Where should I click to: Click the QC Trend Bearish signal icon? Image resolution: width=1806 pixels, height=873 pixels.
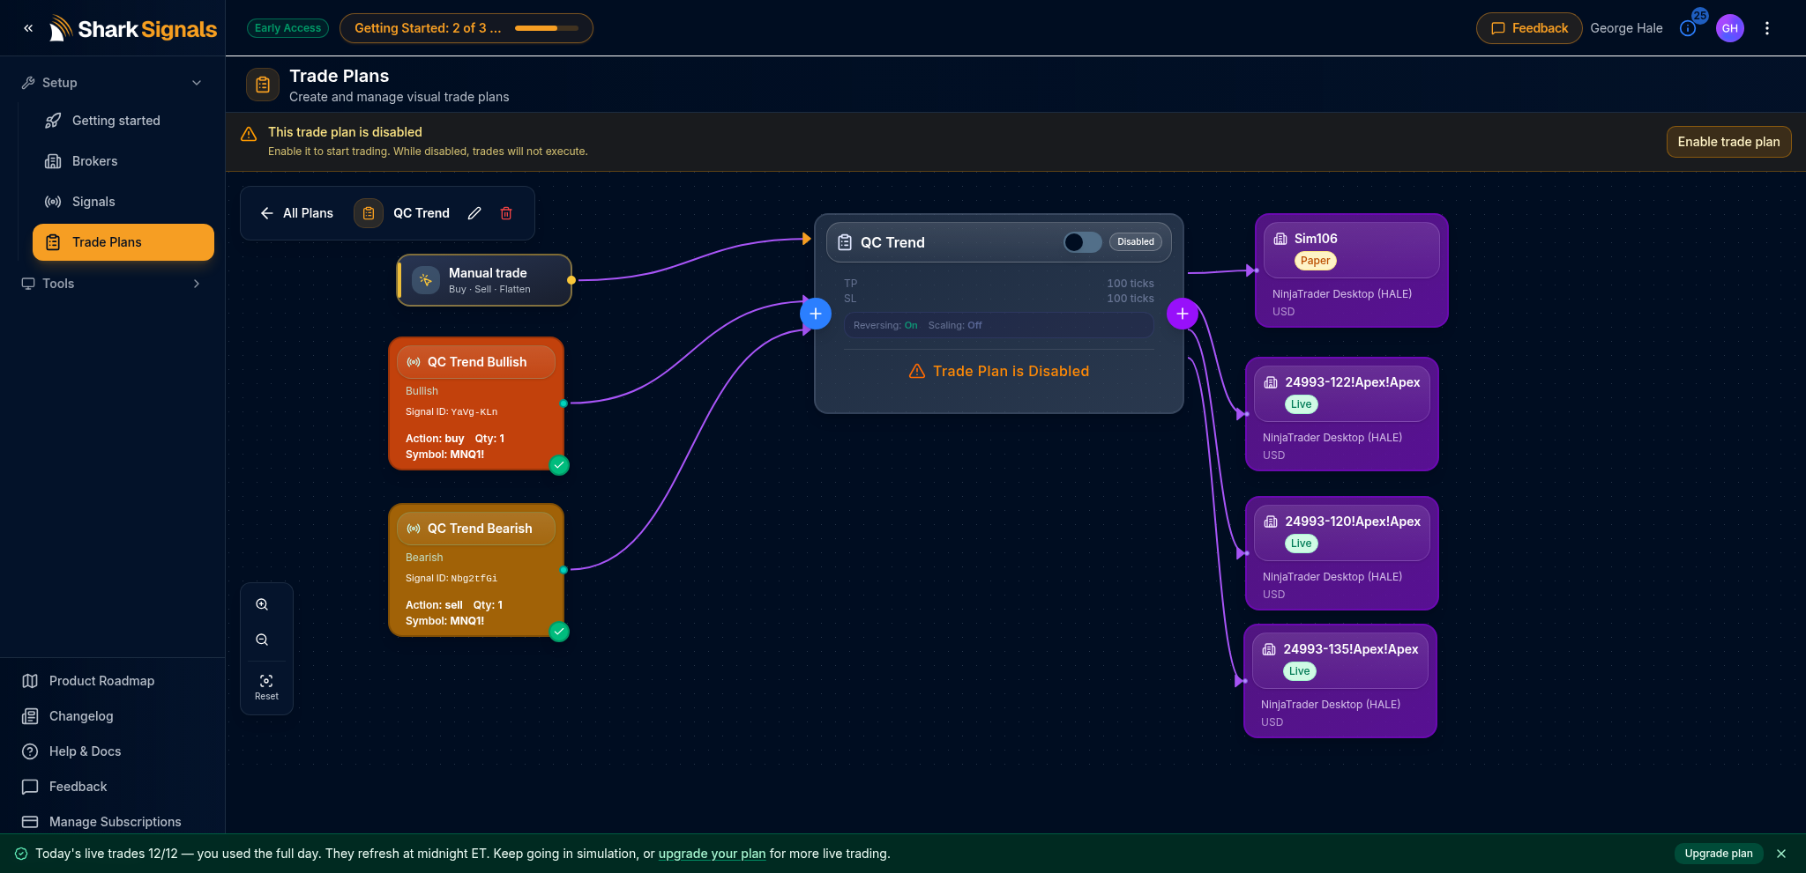click(414, 529)
